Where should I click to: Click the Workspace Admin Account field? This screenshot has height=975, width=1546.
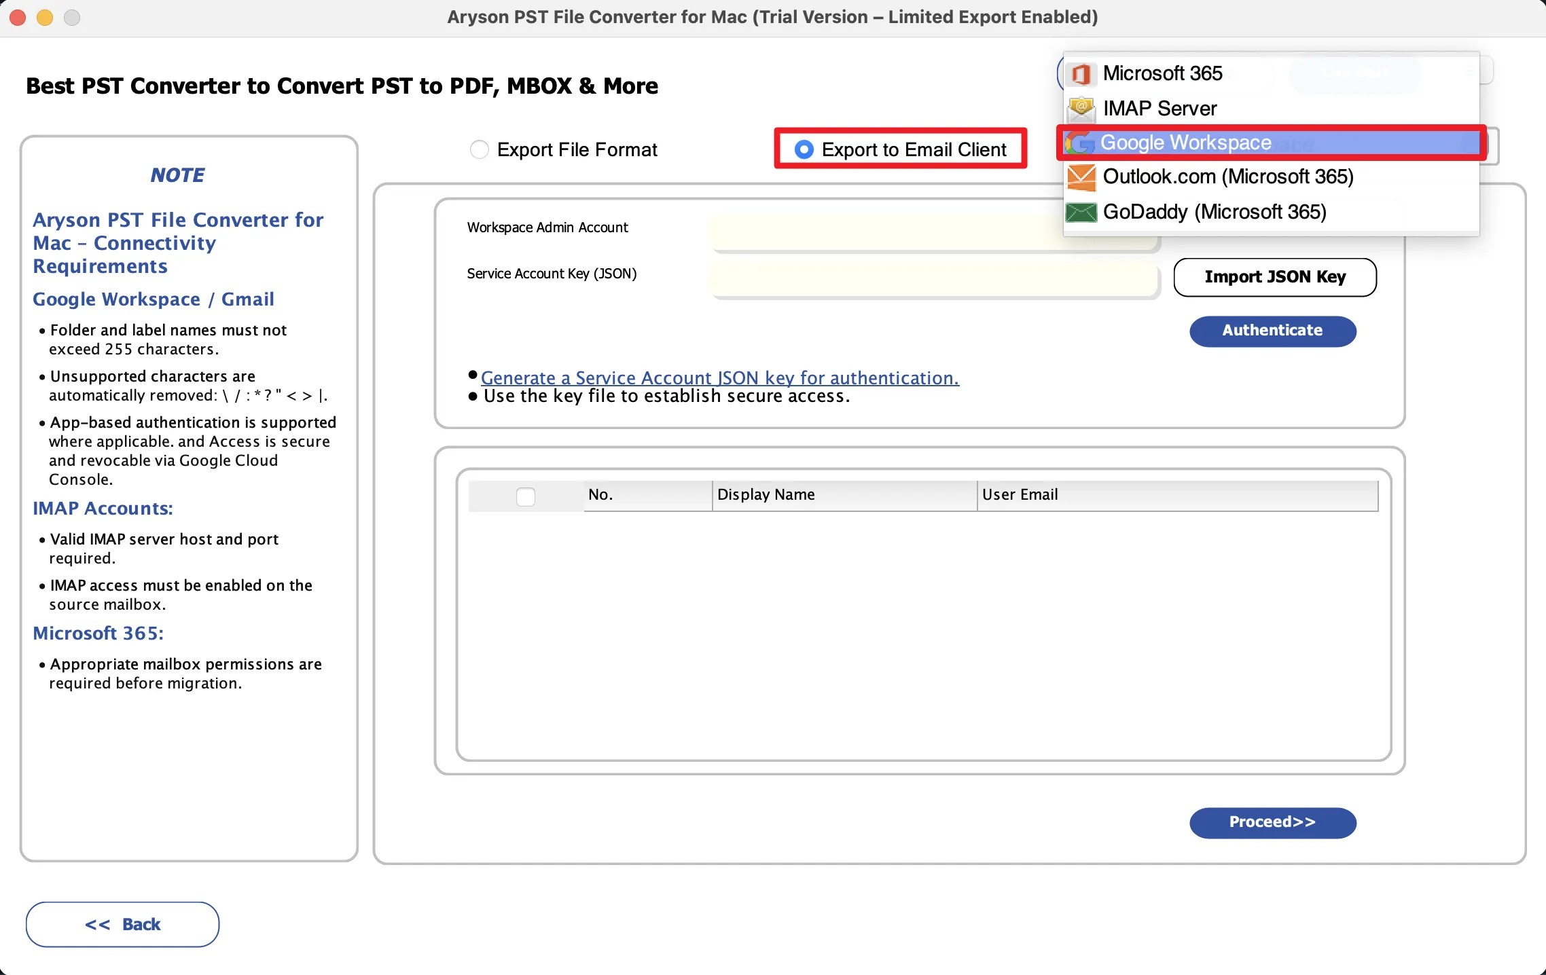coord(934,233)
